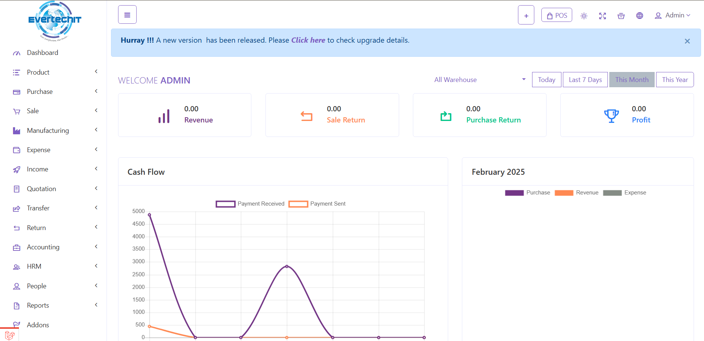Switch to Last 7 Days filter

pos(585,80)
